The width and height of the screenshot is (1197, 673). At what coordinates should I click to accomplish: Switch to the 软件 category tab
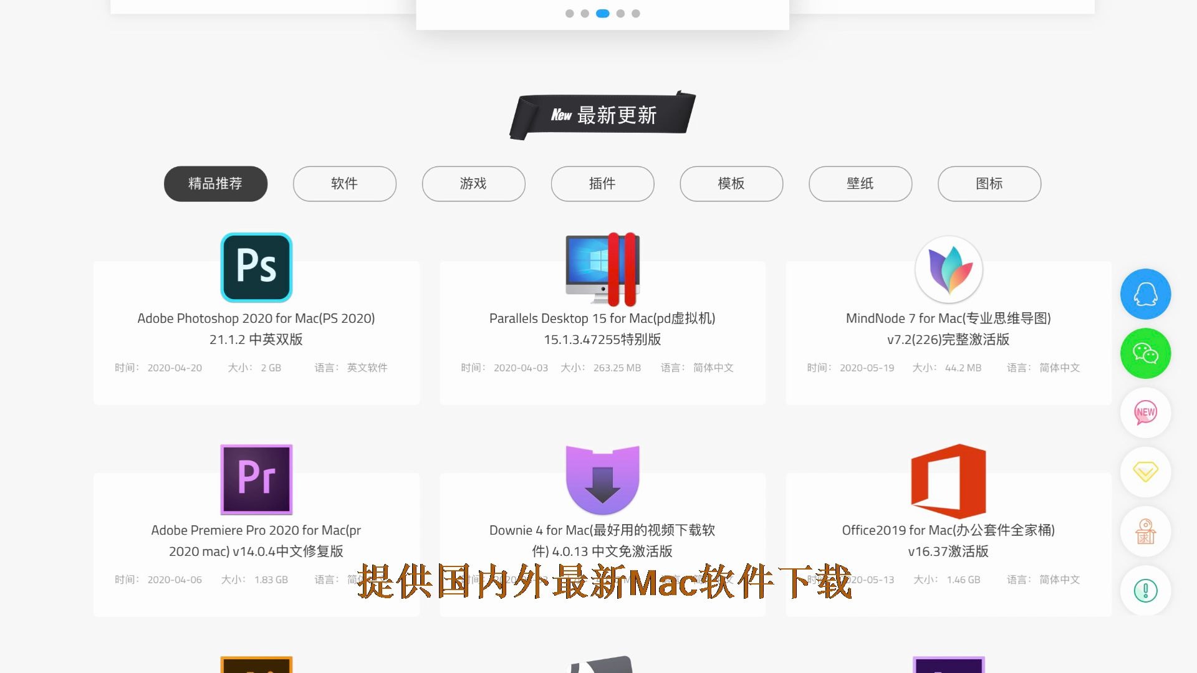345,184
